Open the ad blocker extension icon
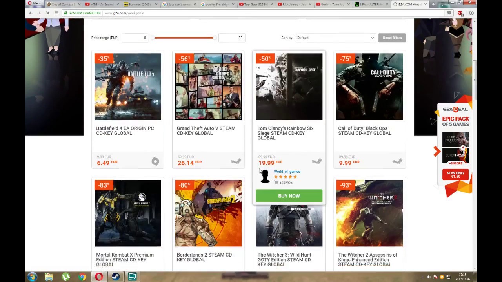Viewport: 502px width, 282px height. [x=460, y=13]
